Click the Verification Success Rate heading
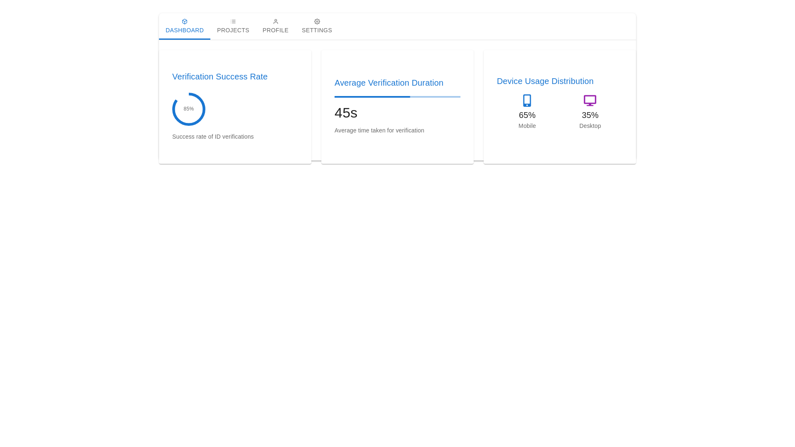The width and height of the screenshot is (795, 447). pos(220,77)
